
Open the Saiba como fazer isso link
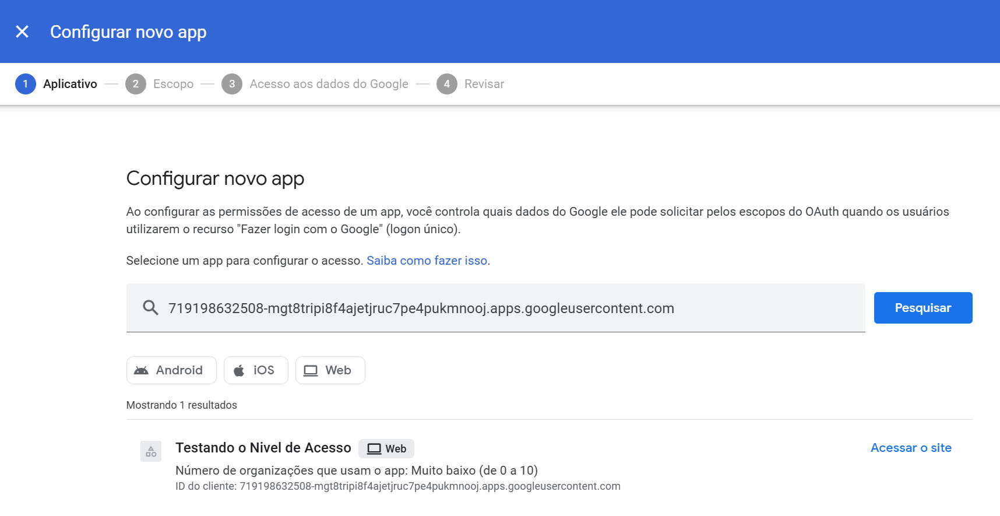click(427, 261)
